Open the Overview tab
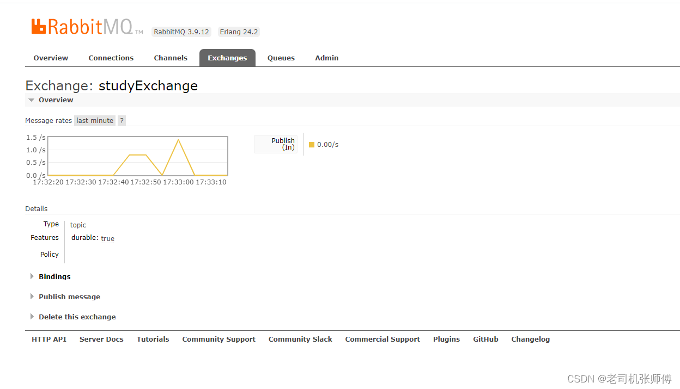This screenshot has width=680, height=389. pos(51,58)
